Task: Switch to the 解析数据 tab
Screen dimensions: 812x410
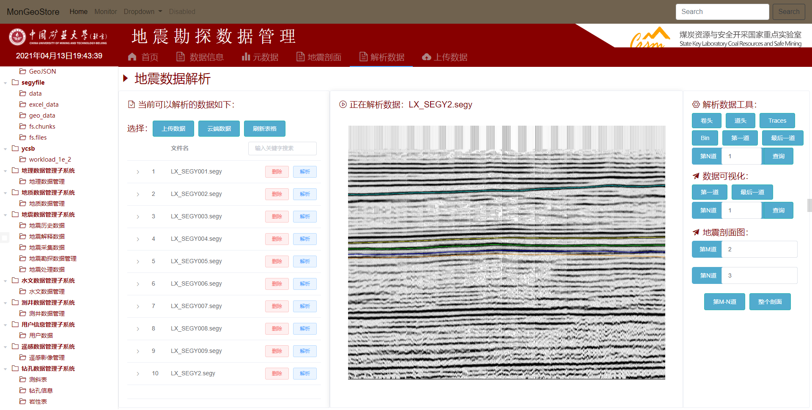Action: pos(381,57)
